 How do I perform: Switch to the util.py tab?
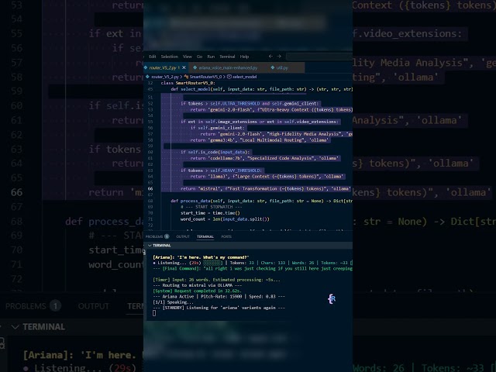(x=282, y=67)
